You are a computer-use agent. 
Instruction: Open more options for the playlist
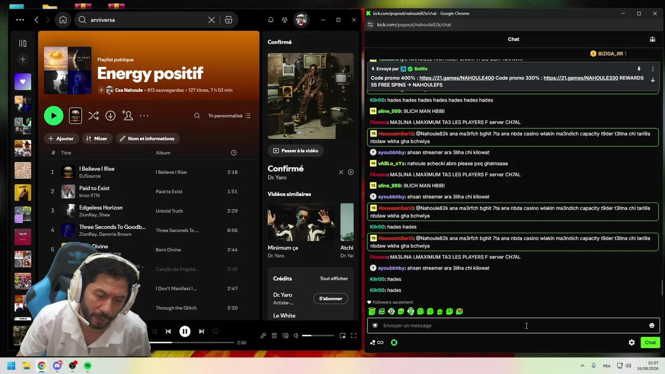[x=144, y=116]
